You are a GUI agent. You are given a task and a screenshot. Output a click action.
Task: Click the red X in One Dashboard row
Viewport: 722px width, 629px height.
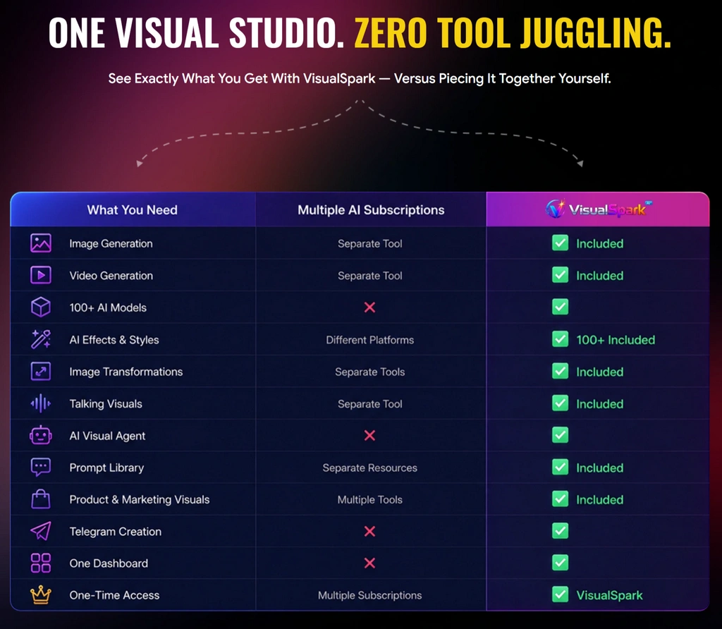point(369,563)
